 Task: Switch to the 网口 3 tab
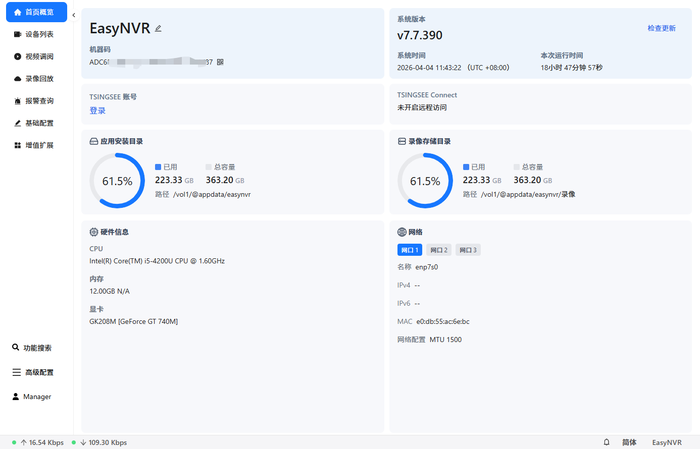pyautogui.click(x=468, y=250)
